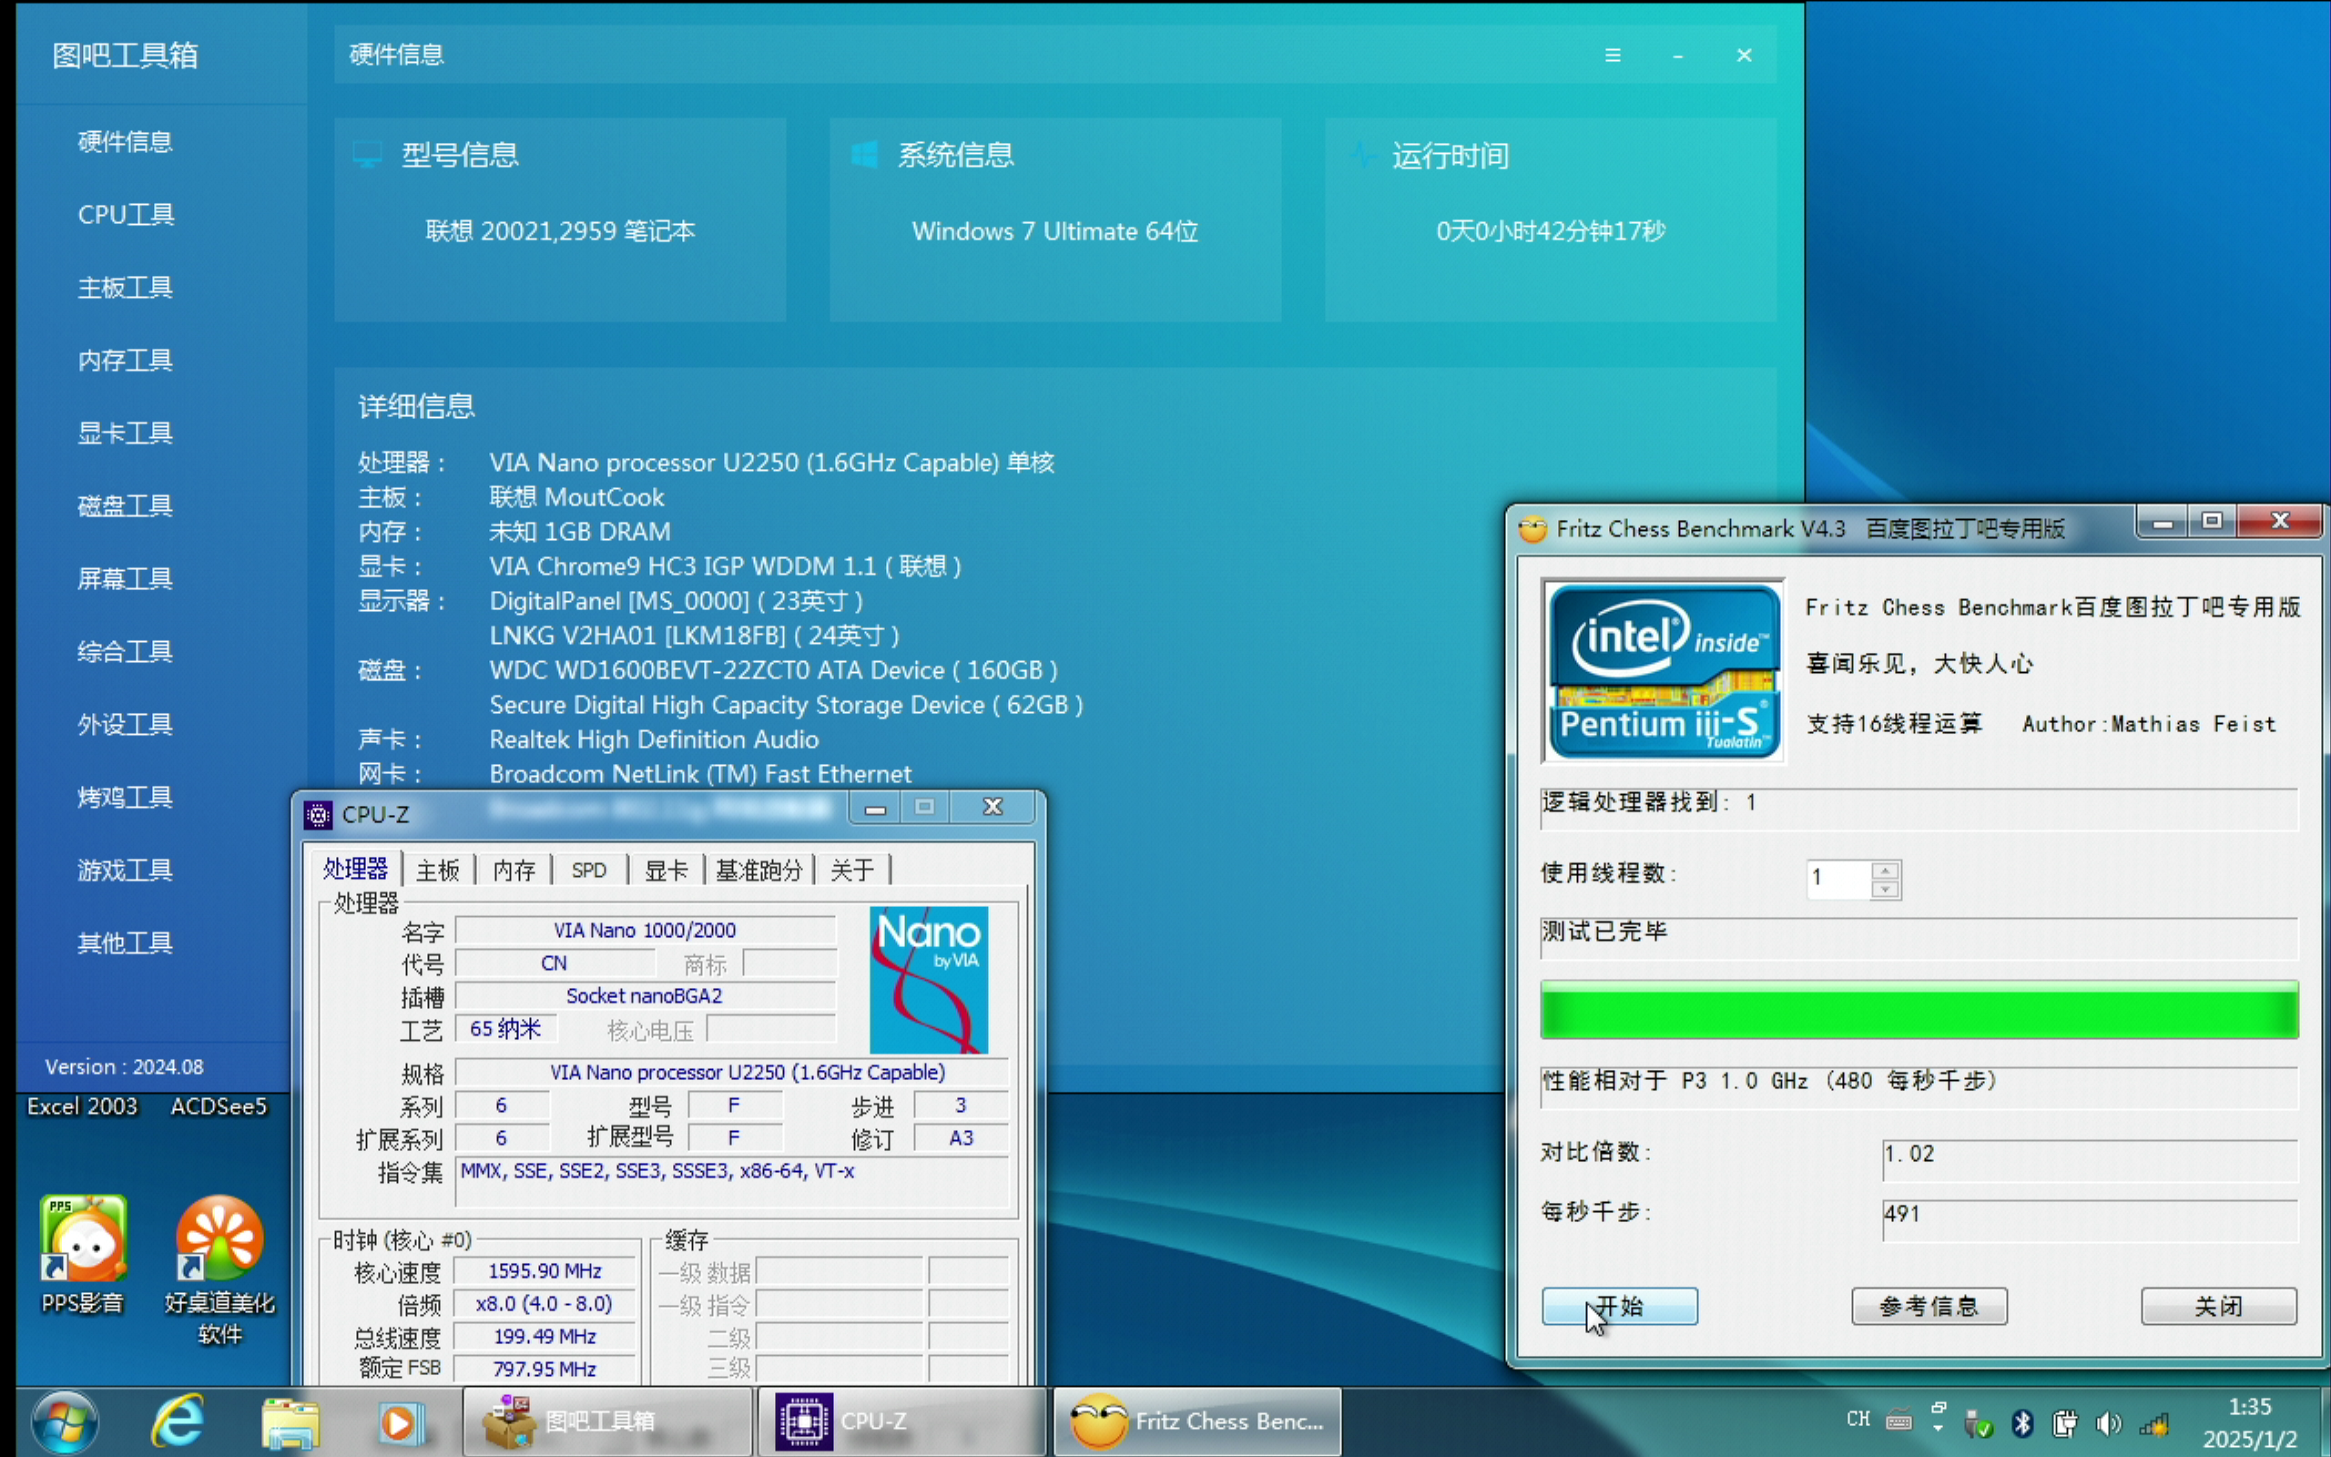Click the 每秒千步 value field 491
2331x1457 pixels.
(2091, 1219)
